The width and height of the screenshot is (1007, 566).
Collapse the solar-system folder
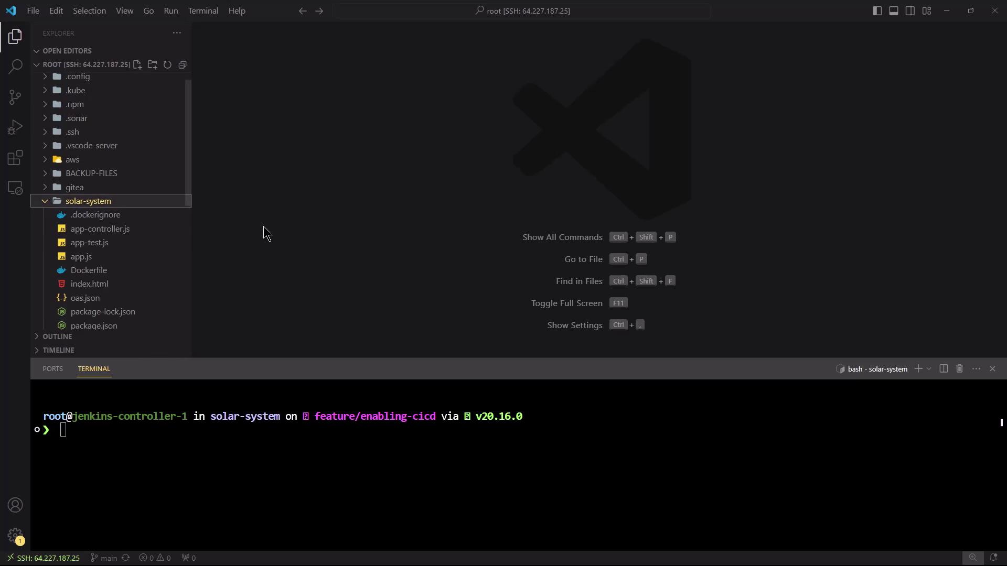point(45,201)
